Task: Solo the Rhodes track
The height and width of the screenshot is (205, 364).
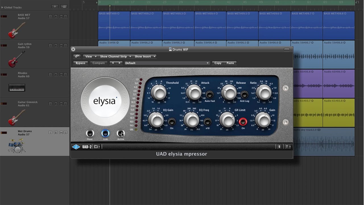Action: point(65,75)
